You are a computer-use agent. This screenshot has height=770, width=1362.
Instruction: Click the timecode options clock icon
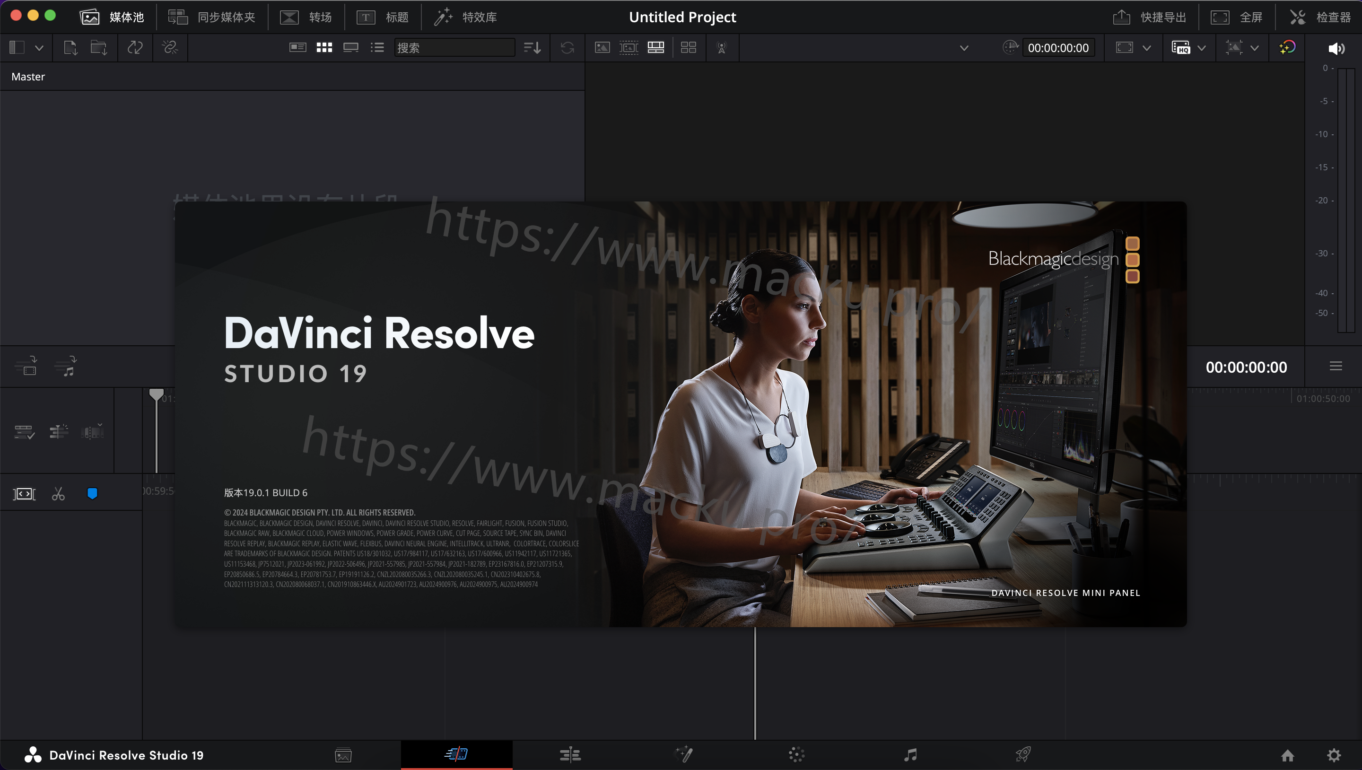[x=1010, y=48]
